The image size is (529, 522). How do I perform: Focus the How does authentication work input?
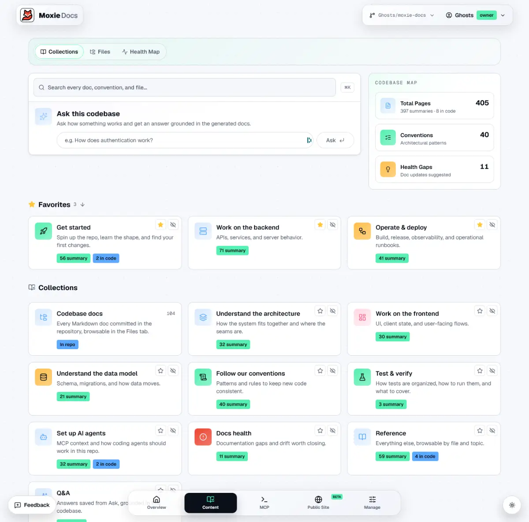click(185, 140)
